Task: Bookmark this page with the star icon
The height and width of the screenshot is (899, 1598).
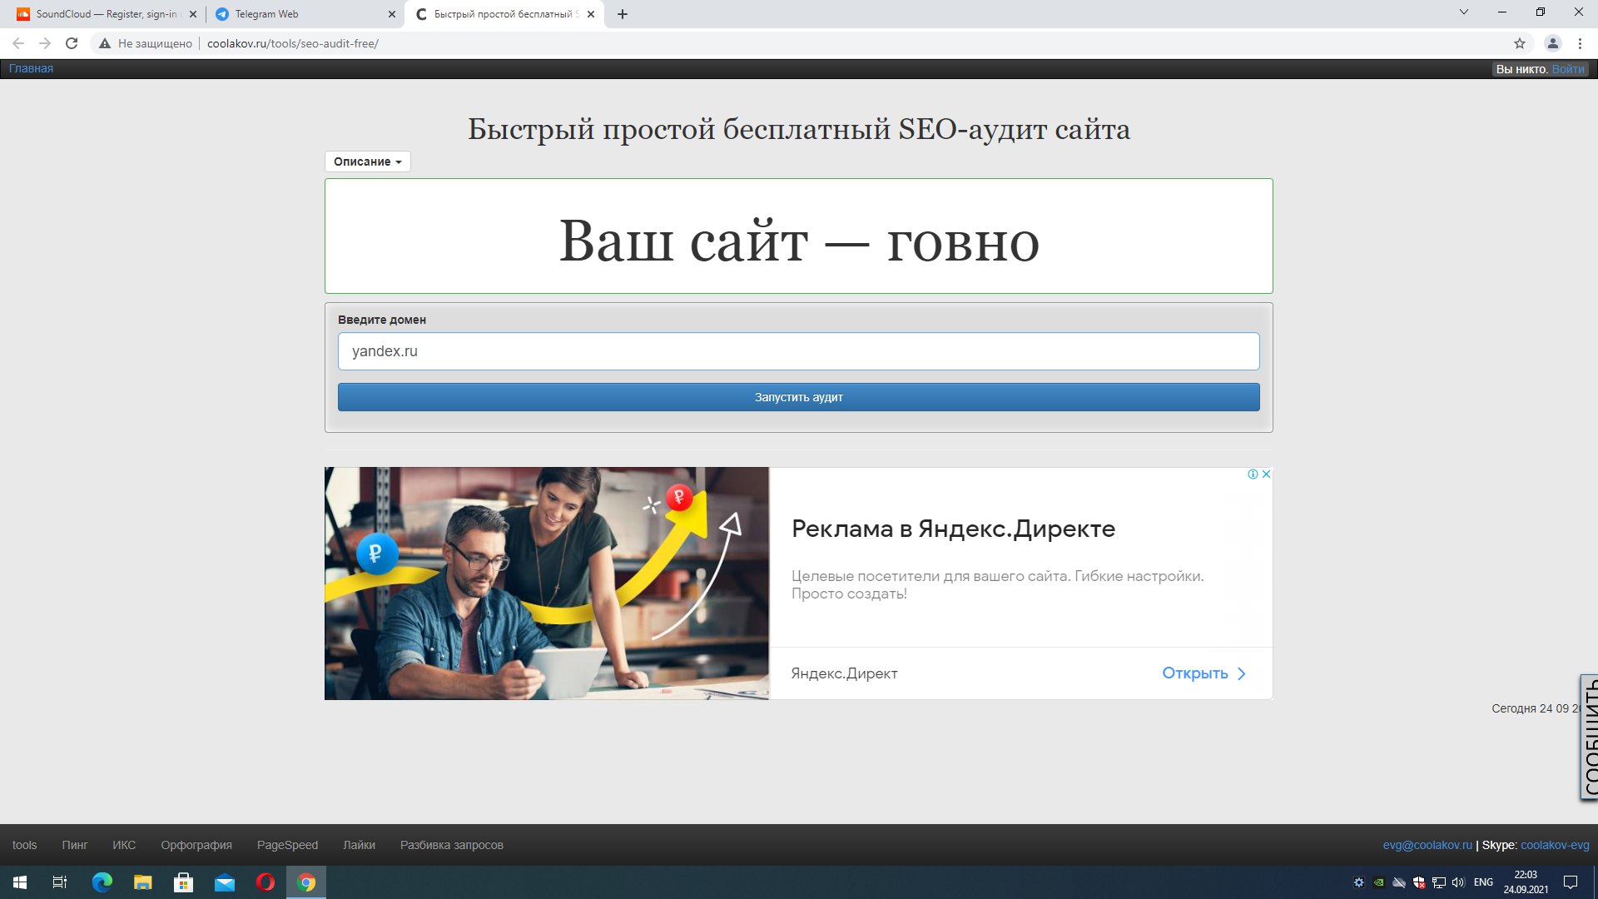Action: click(1520, 43)
